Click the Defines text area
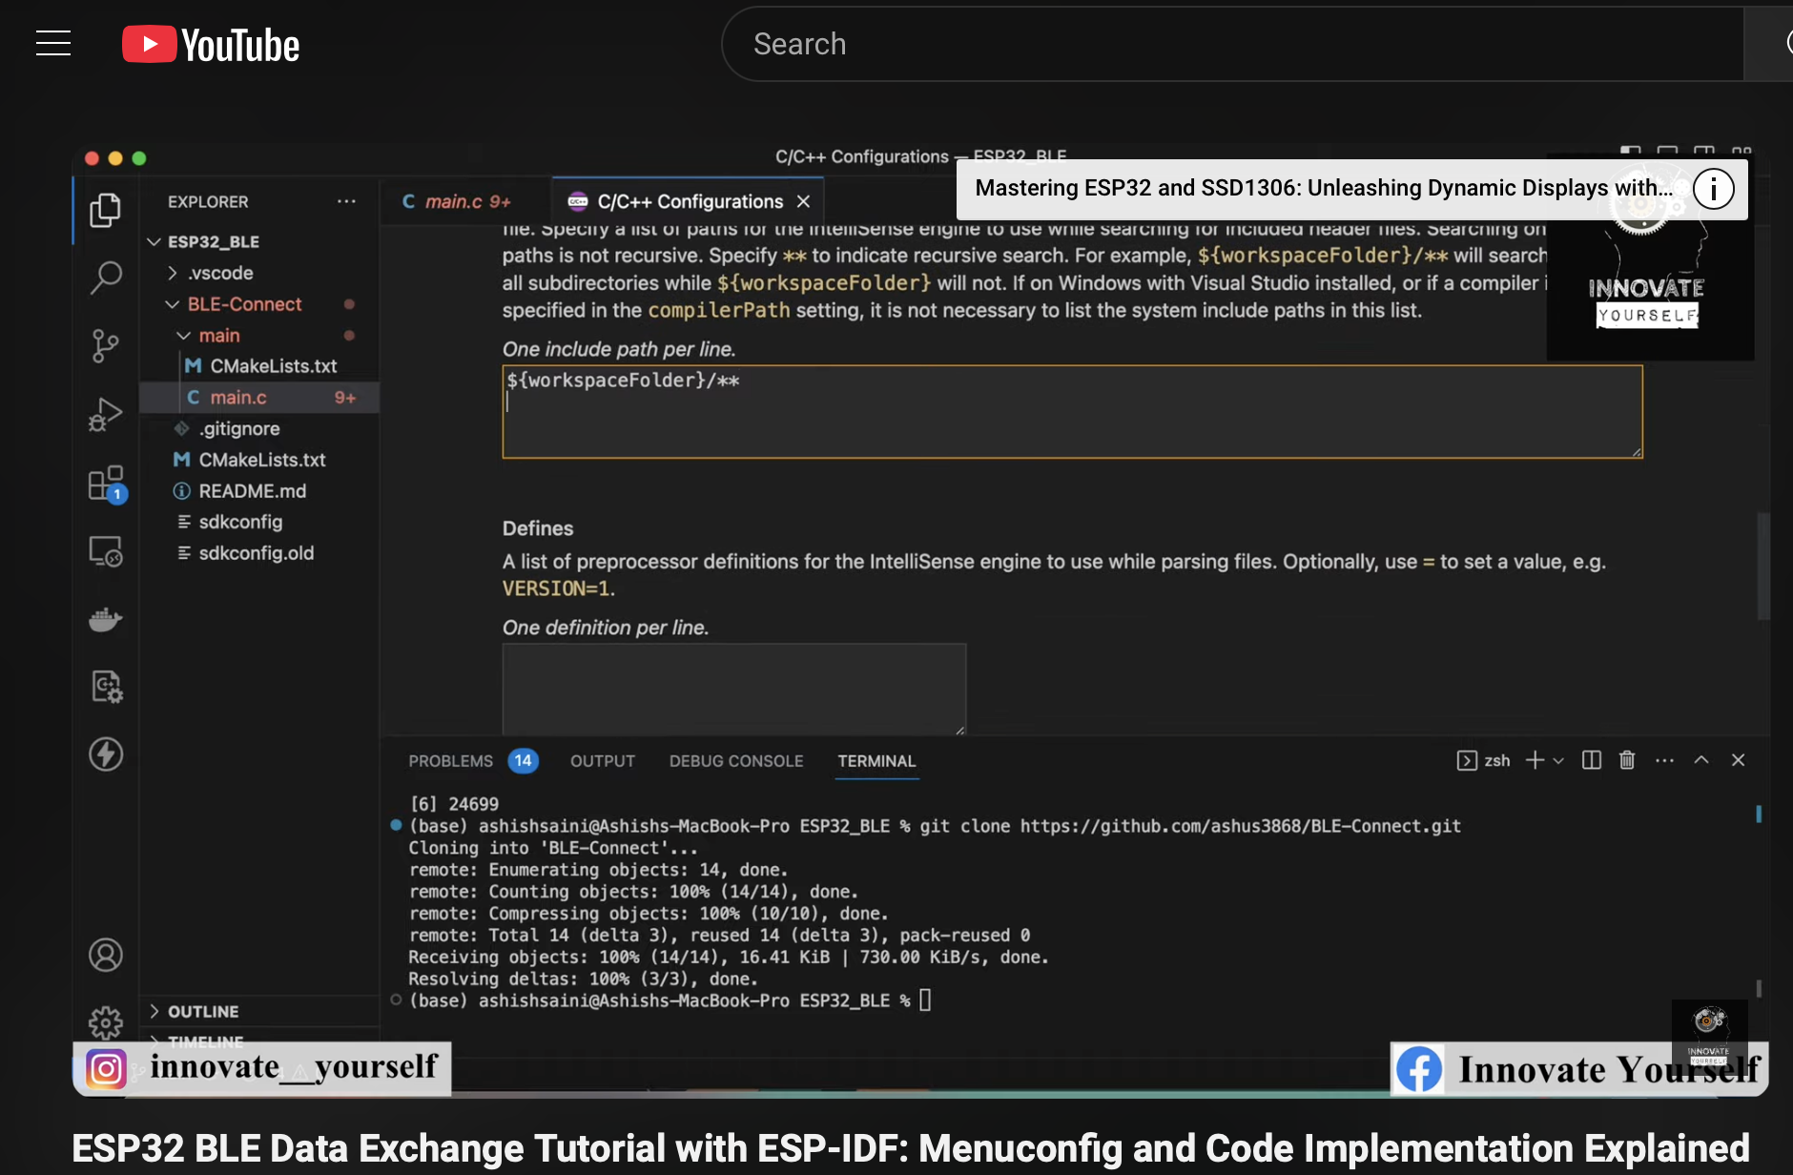Viewport: 1793px width, 1175px height. pyautogui.click(x=733, y=689)
